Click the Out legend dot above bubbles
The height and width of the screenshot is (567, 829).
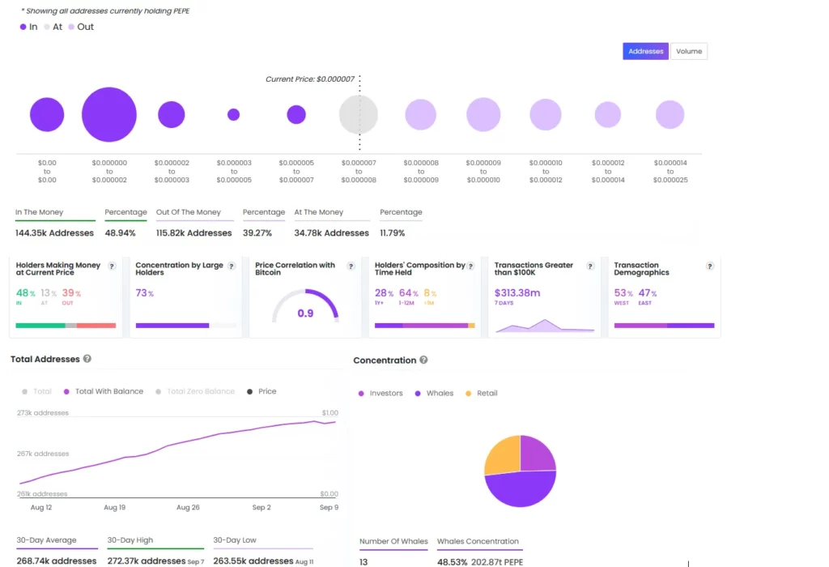point(71,27)
